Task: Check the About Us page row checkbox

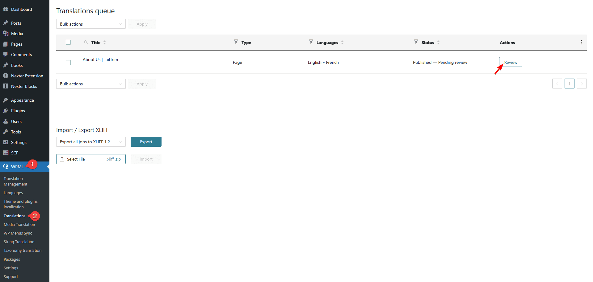Action: pos(68,62)
